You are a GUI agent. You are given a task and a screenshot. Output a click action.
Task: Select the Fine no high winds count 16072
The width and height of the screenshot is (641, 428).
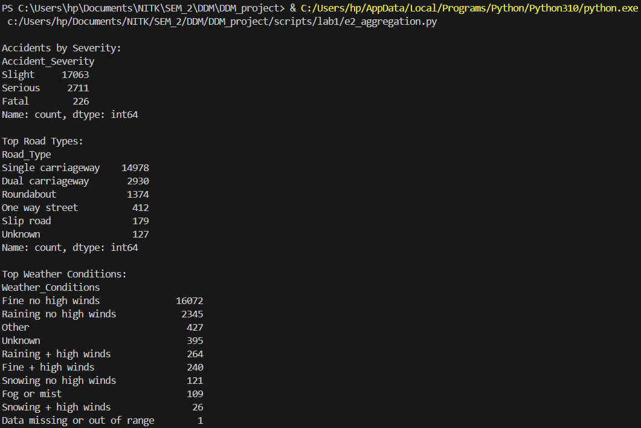(x=190, y=300)
